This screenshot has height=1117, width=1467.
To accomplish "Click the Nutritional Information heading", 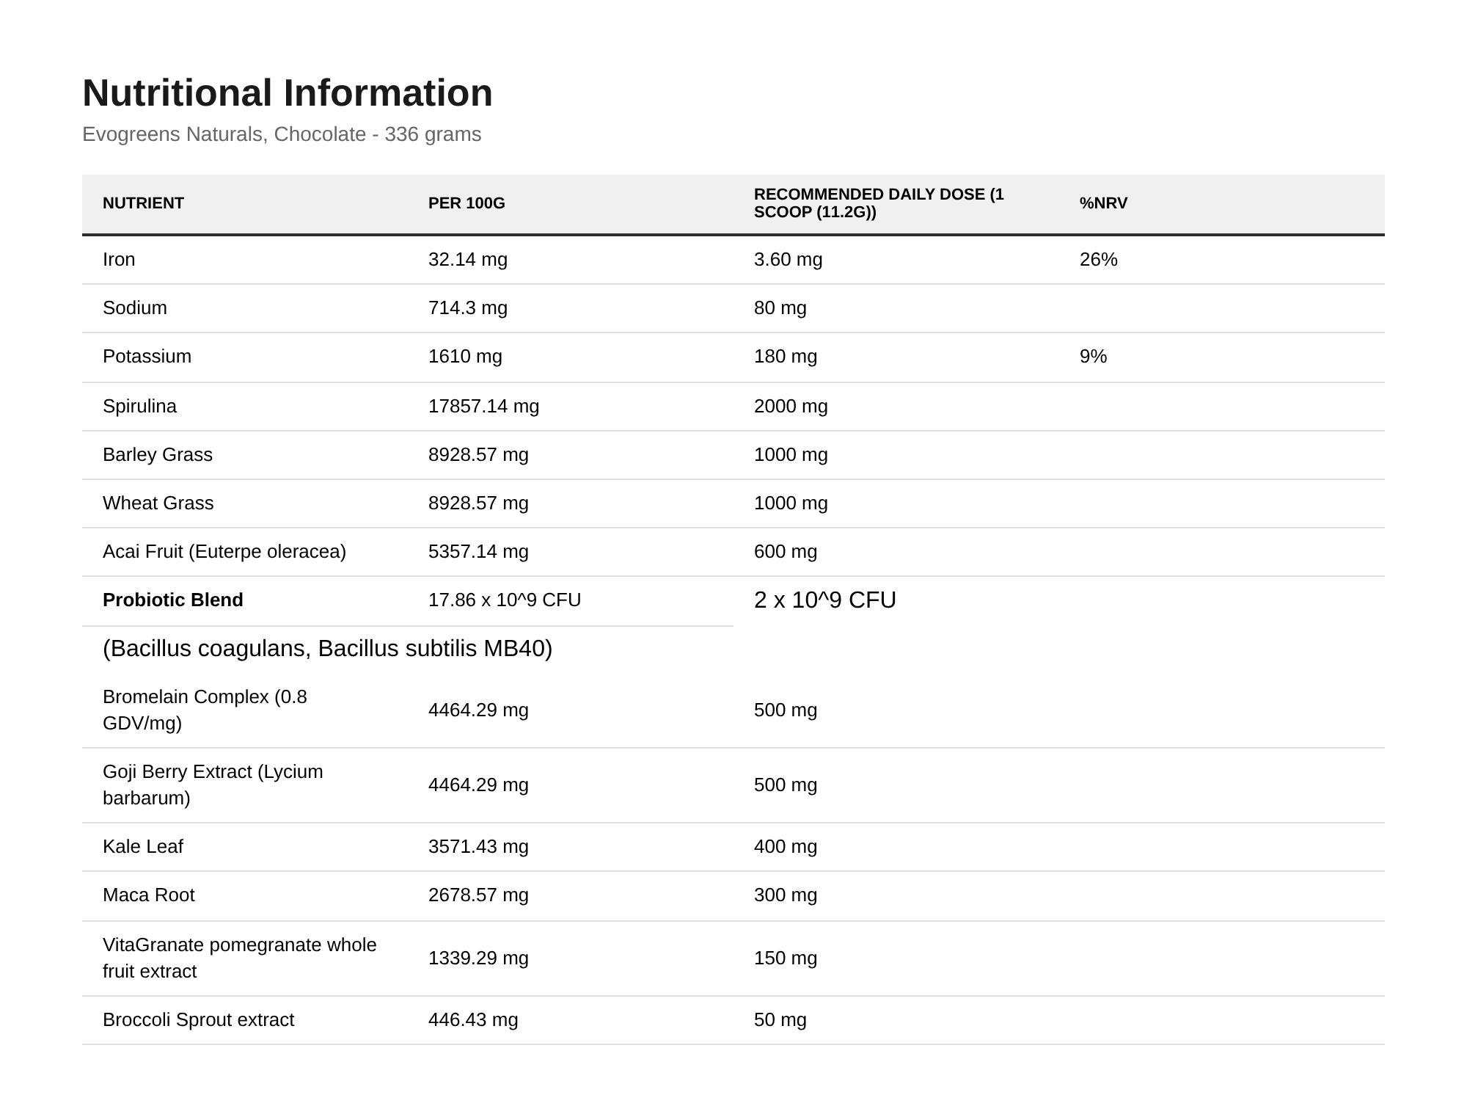I will point(288,93).
